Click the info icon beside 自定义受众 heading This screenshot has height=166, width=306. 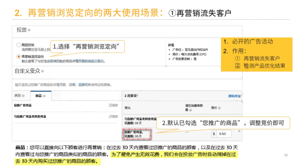point(43,72)
